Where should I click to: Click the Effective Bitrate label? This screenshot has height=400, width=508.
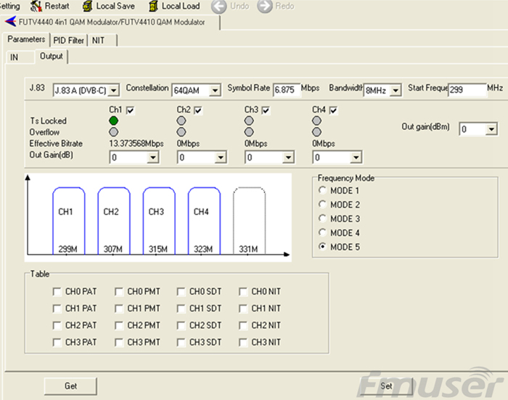click(x=56, y=144)
